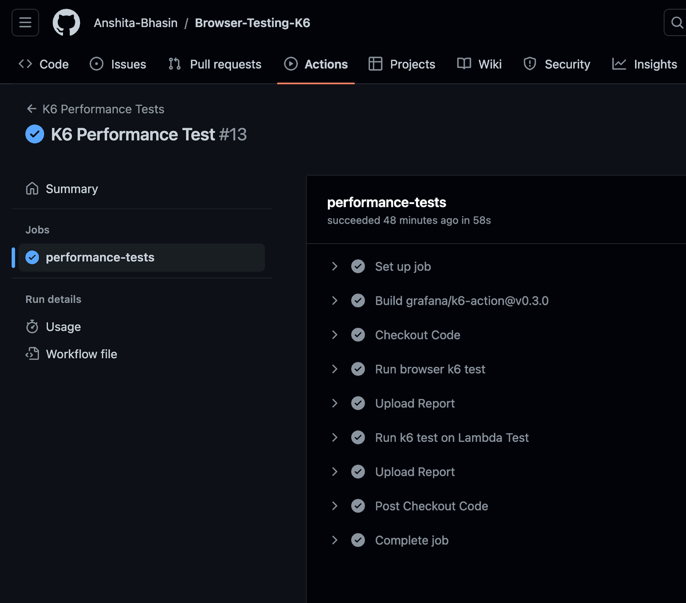Open the Browser-Testing-K6 repository link

[253, 22]
